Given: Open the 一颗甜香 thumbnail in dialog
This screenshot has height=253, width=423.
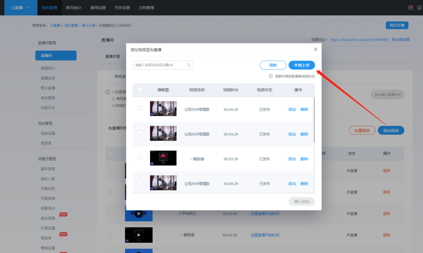Looking at the screenshot, I should coord(163,159).
